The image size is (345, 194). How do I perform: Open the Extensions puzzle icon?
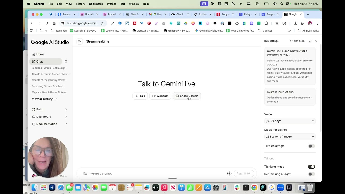[x=266, y=23]
